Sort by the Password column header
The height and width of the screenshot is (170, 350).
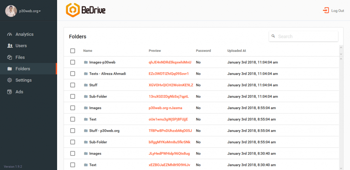[x=203, y=51]
